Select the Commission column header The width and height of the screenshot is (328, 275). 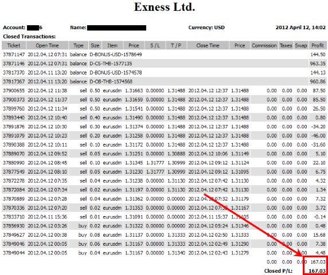pos(264,45)
